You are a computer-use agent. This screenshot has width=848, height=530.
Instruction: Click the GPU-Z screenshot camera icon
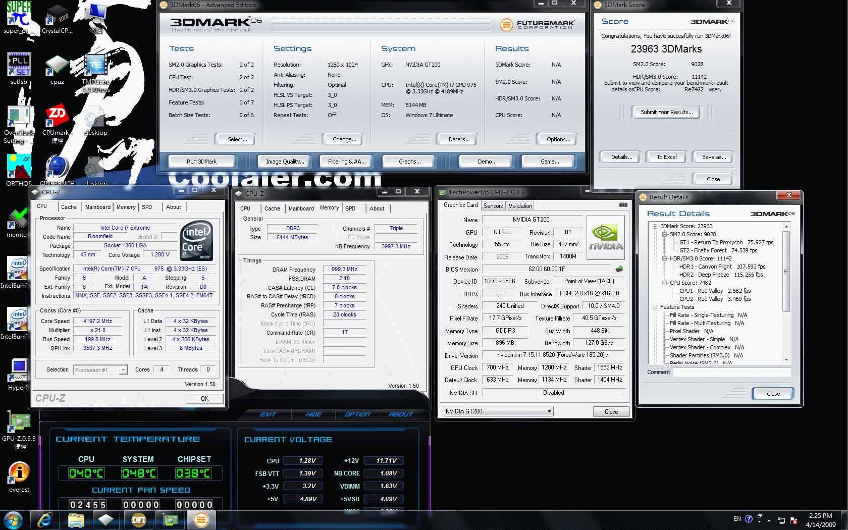623,205
